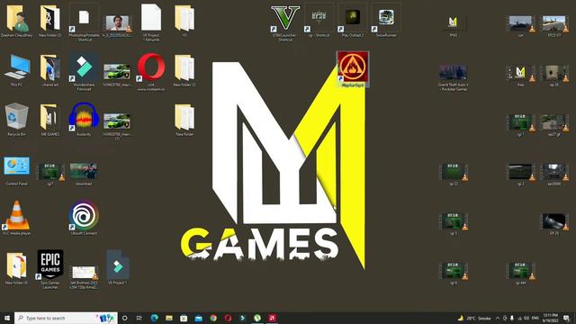Select the free video with MY logo
Viewport: 576px width, 324px height.
tap(520, 75)
